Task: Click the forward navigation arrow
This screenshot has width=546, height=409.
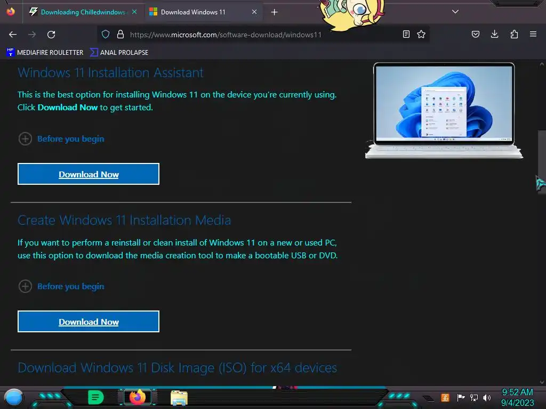Action: pos(32,35)
